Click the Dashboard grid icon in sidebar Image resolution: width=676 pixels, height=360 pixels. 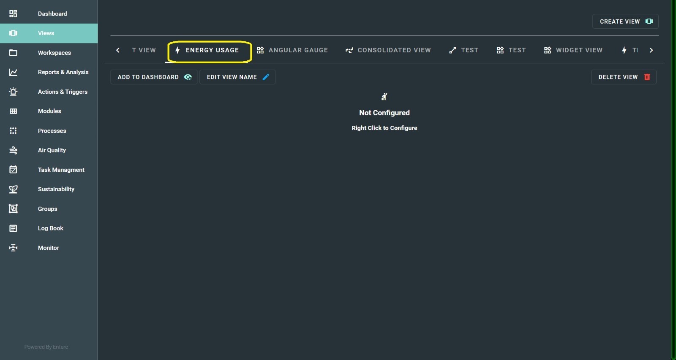[x=13, y=14]
